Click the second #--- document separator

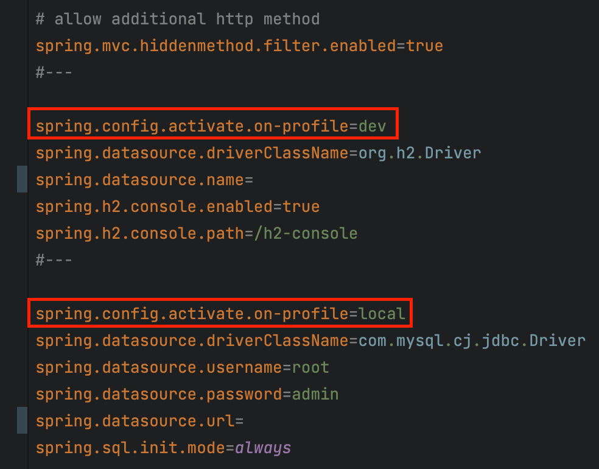54,259
